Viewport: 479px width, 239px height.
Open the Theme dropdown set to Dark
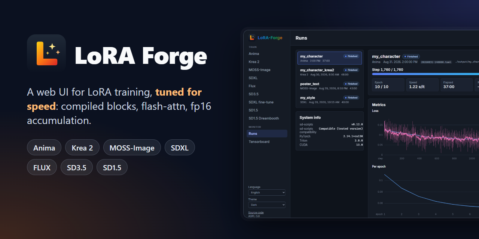tap(267, 205)
